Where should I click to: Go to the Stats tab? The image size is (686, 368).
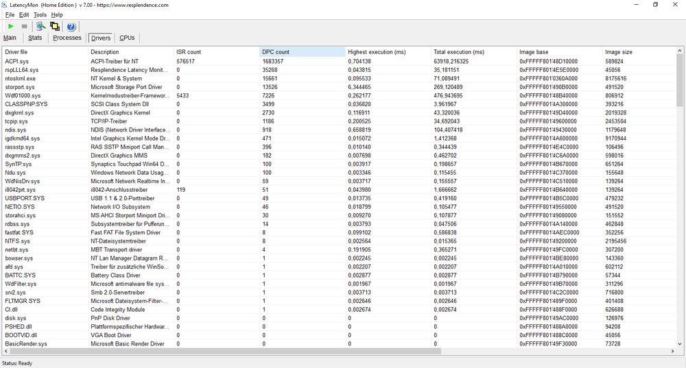coord(35,38)
